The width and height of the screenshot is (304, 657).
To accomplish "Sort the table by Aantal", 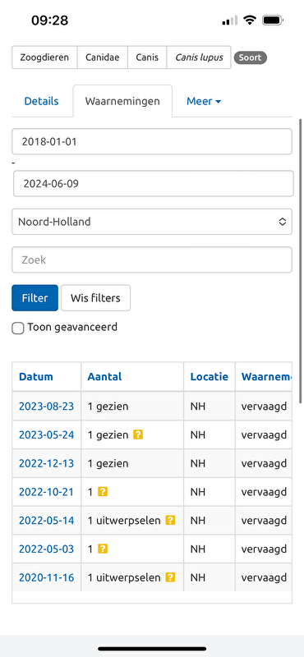I will coord(104,376).
